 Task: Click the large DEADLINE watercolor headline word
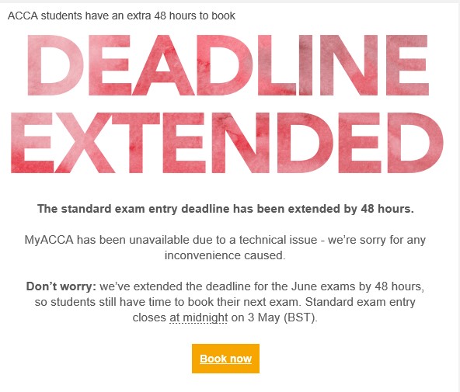[x=228, y=65]
